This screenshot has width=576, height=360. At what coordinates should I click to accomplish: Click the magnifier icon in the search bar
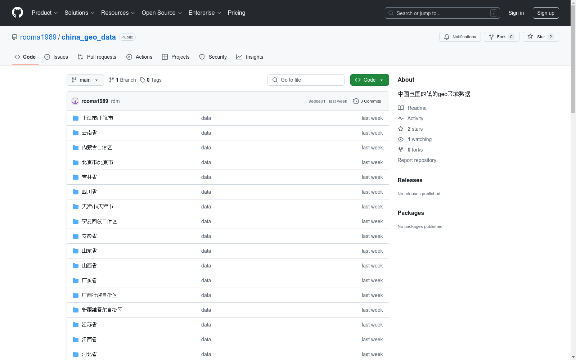point(391,13)
